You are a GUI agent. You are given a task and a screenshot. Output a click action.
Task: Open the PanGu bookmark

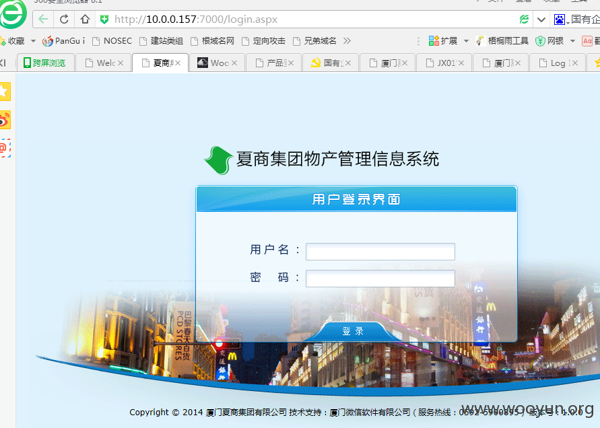tap(63, 41)
